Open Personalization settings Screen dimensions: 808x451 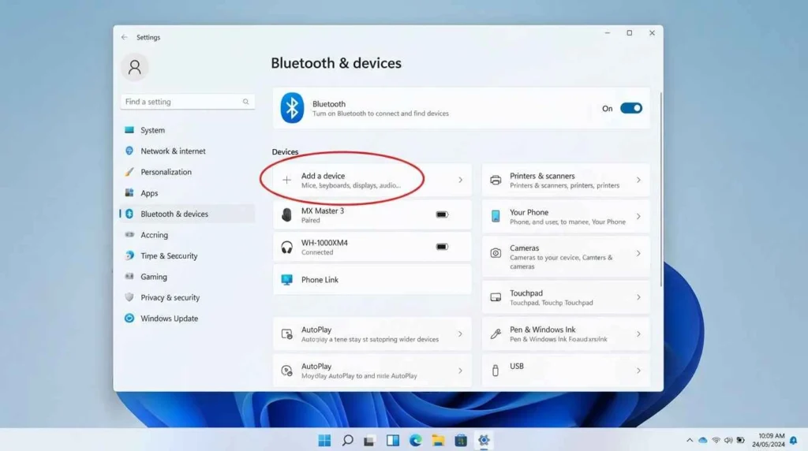click(188, 172)
